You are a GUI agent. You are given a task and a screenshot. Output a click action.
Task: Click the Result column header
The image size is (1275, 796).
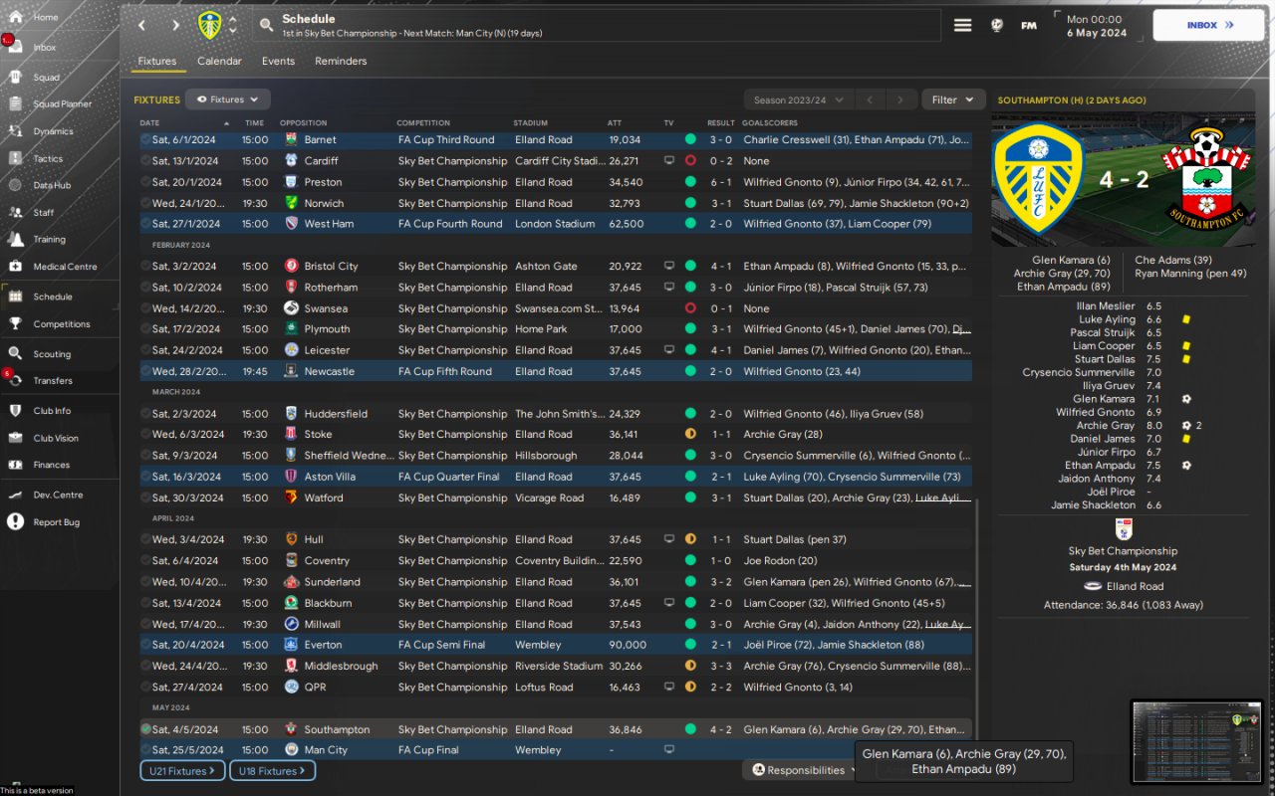721,123
